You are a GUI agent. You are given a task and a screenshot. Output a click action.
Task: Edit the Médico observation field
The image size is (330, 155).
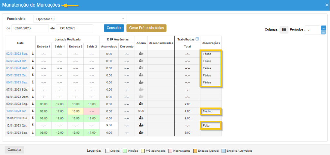(211, 111)
